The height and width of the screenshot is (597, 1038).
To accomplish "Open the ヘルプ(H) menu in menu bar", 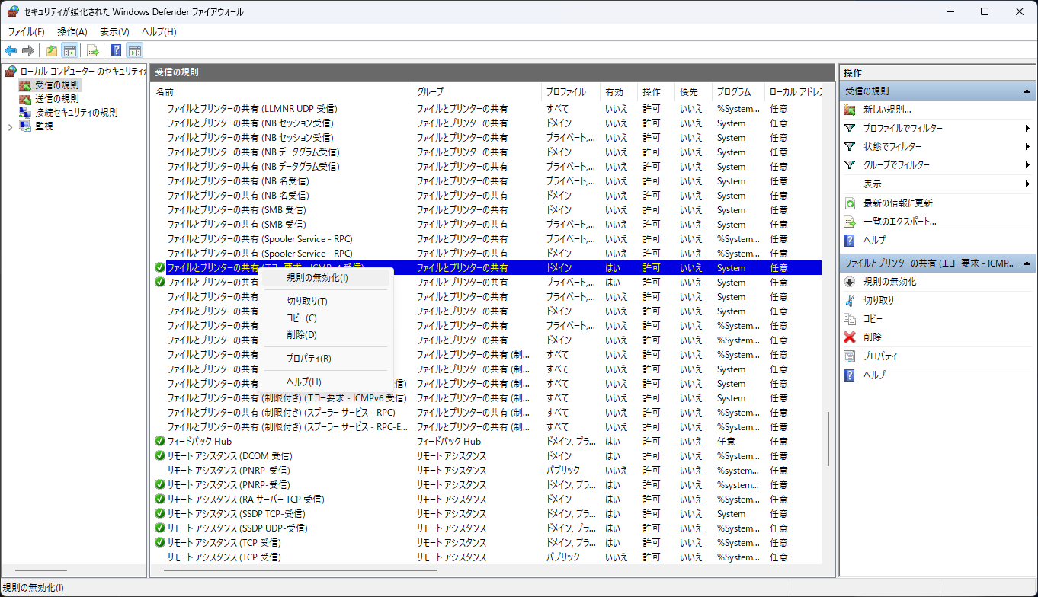I will coord(159,31).
